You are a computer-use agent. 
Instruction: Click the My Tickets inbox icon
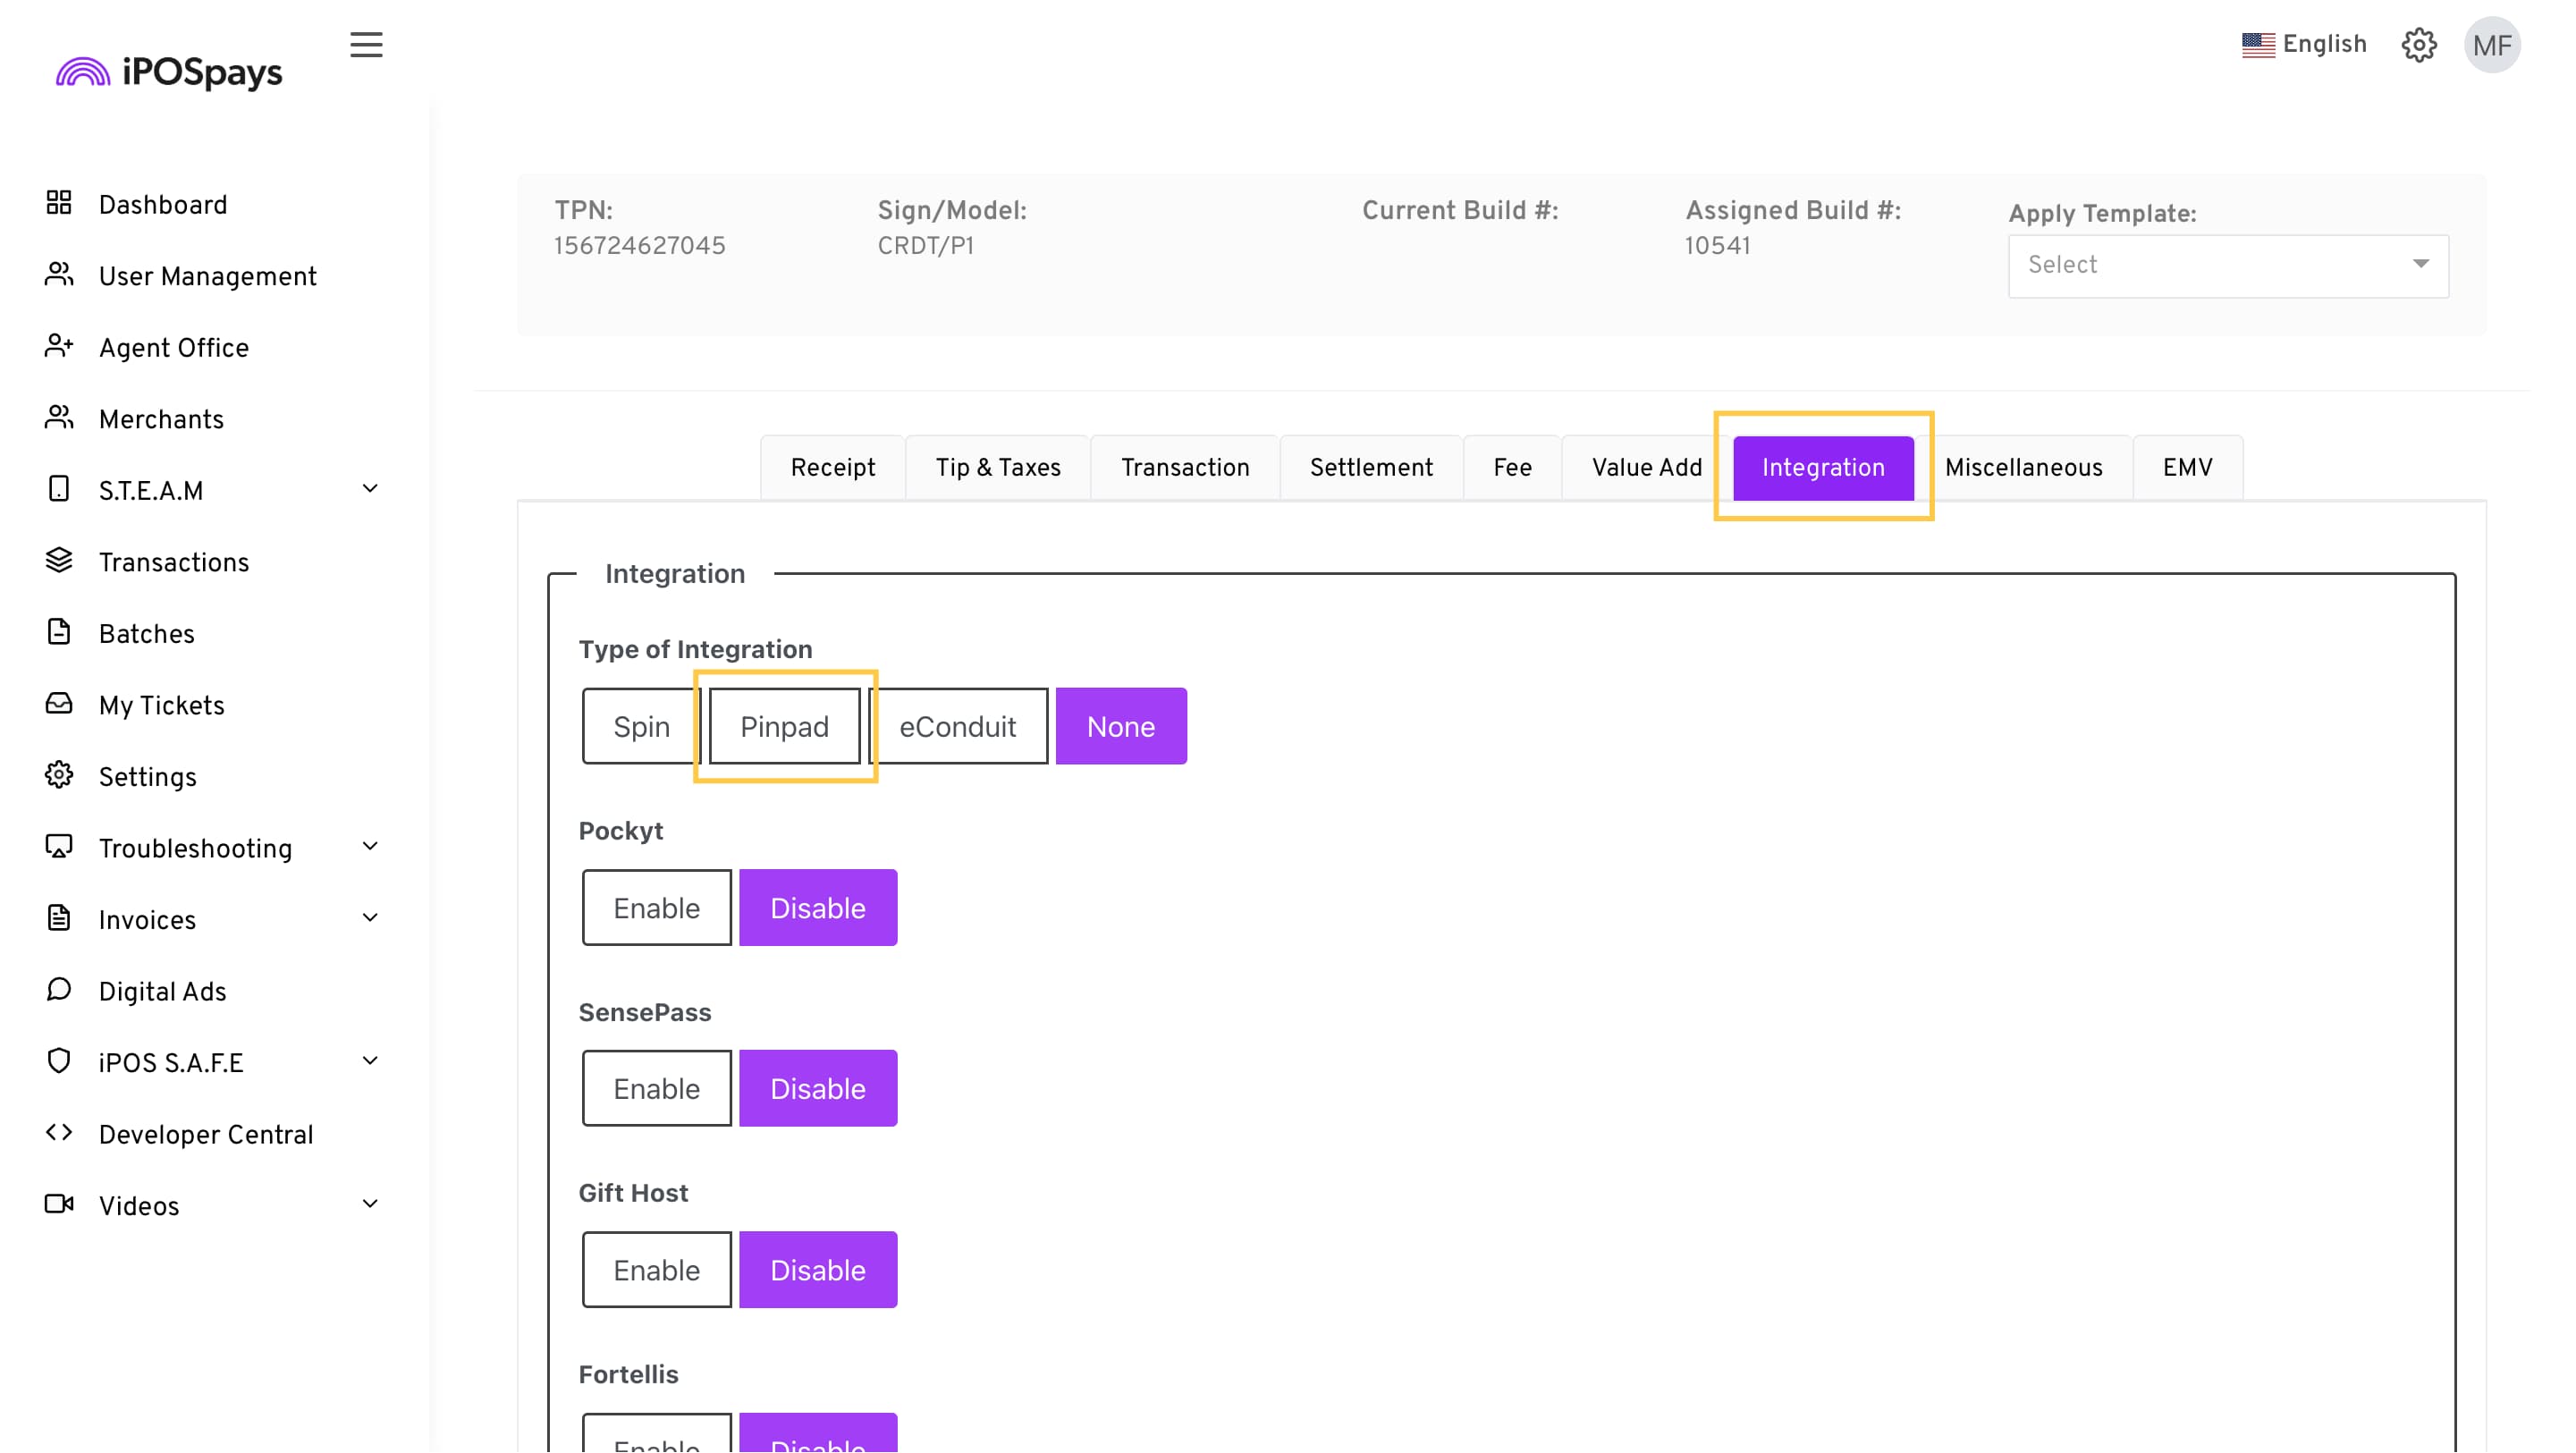pyautogui.click(x=59, y=704)
